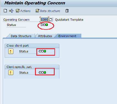The height and width of the screenshot is (104, 117).
Task: Open the Actions toolbar button
Action: coord(23,11)
